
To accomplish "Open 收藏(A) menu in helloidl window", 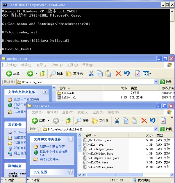I will (83, 112).
